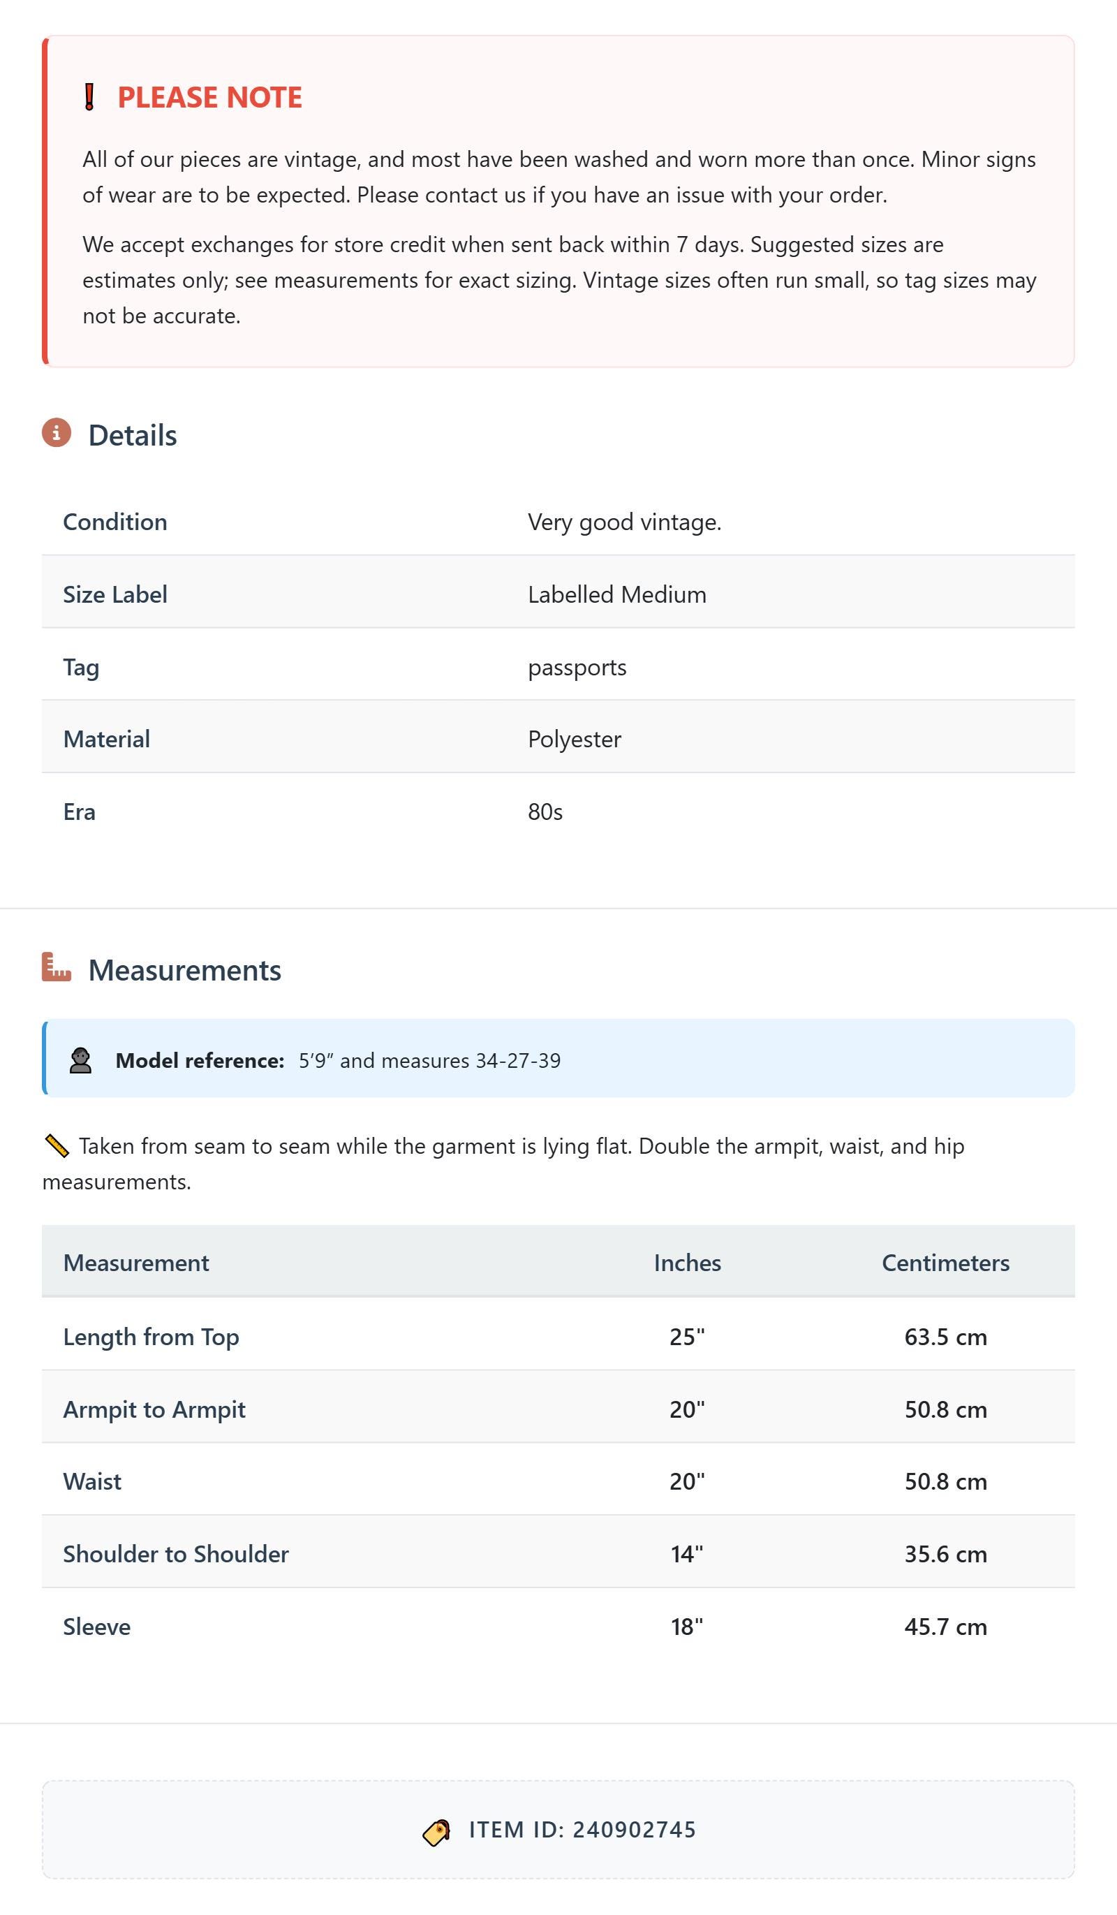Click the red exclamation mark icon
Screen dimensions: 1117x1915
point(89,97)
